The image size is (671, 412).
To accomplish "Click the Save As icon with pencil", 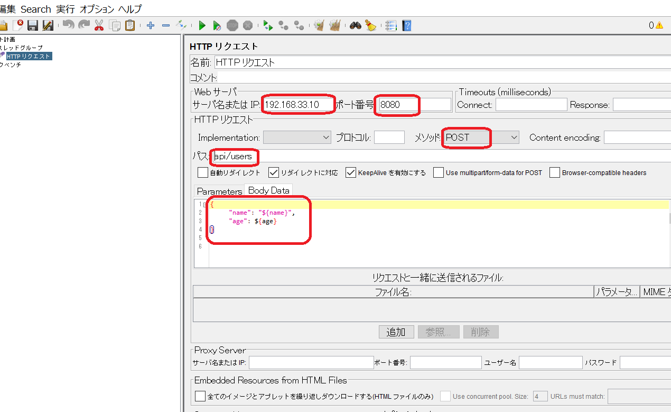I will pos(48,25).
